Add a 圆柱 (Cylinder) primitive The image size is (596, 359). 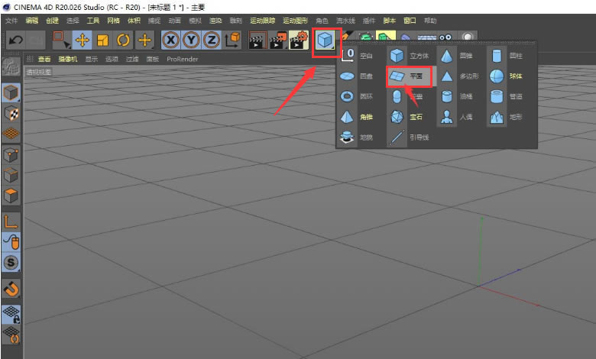coord(507,56)
